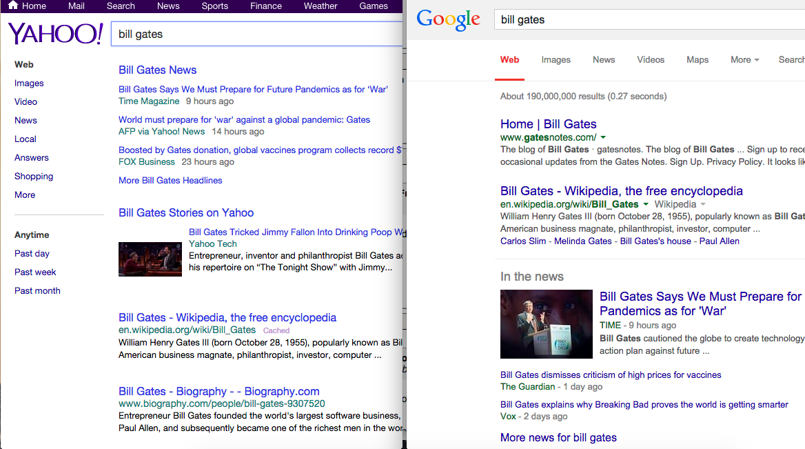Click the Yahoo! purple logo

pos(55,34)
